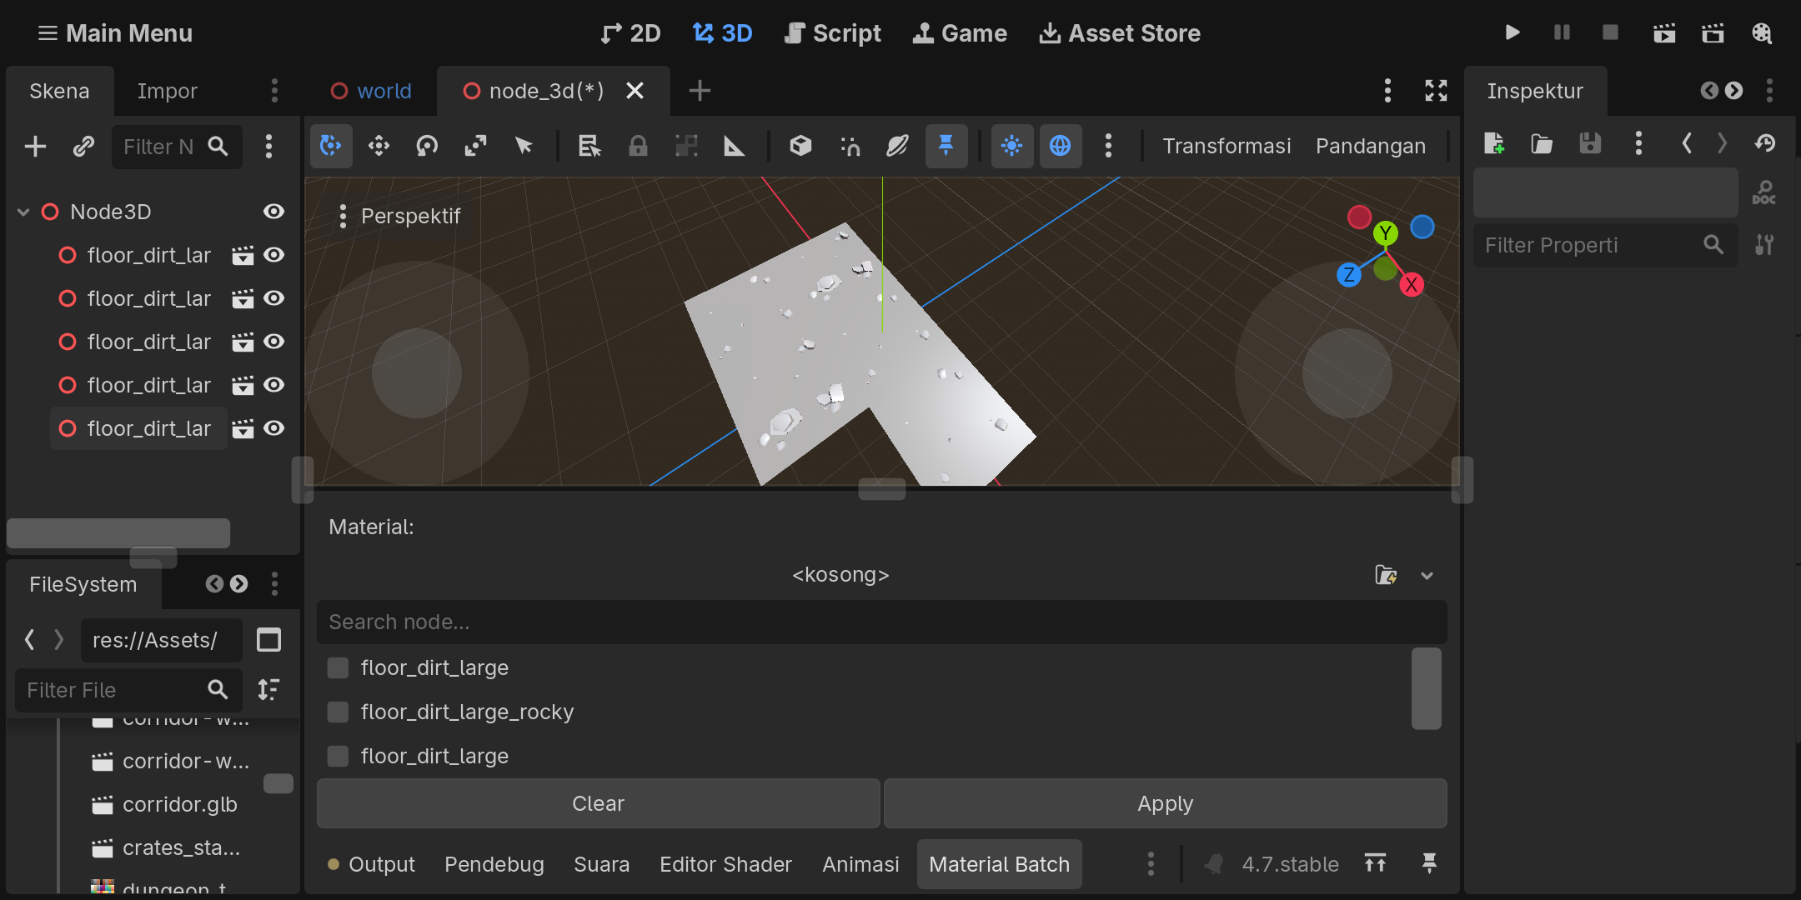The image size is (1801, 900).
Task: Open scene tree extra options three dots
Action: (x=268, y=147)
